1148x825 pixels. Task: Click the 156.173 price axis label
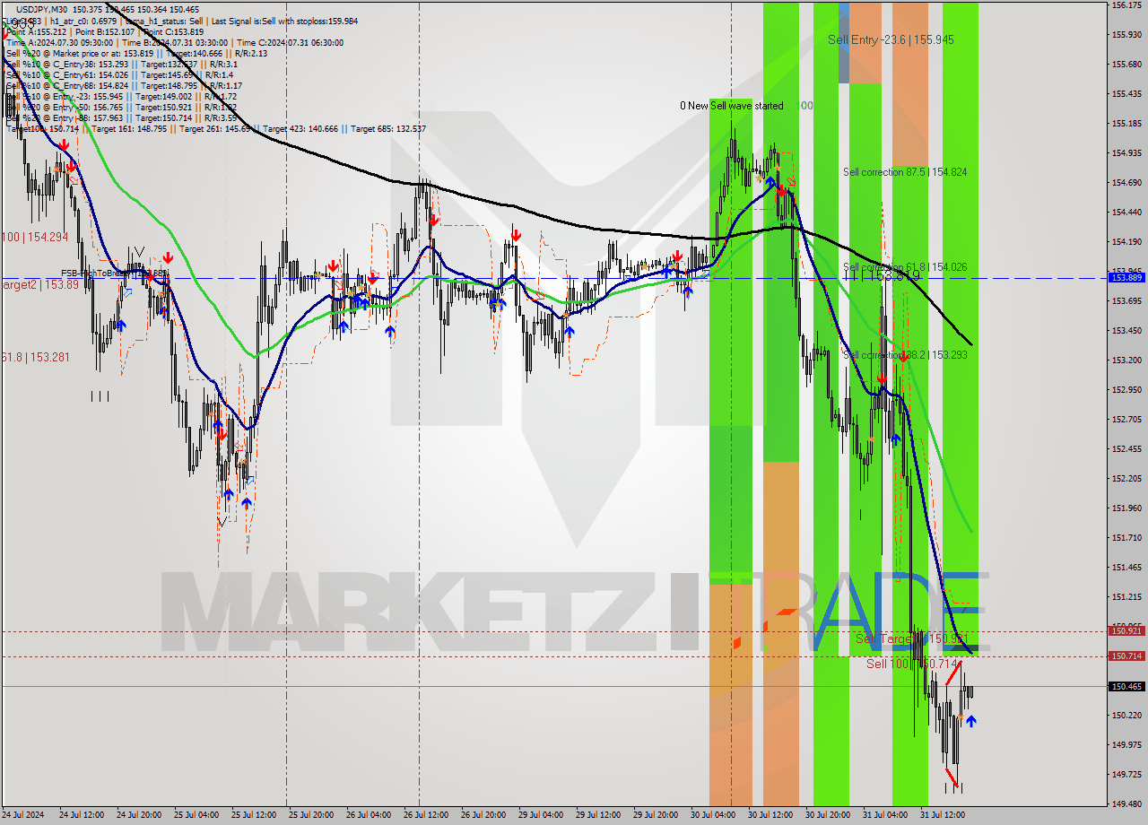(x=1126, y=5)
